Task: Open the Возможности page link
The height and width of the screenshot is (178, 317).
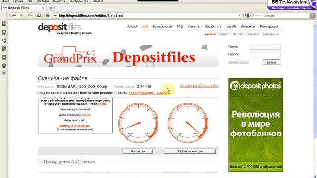Action: (162, 26)
